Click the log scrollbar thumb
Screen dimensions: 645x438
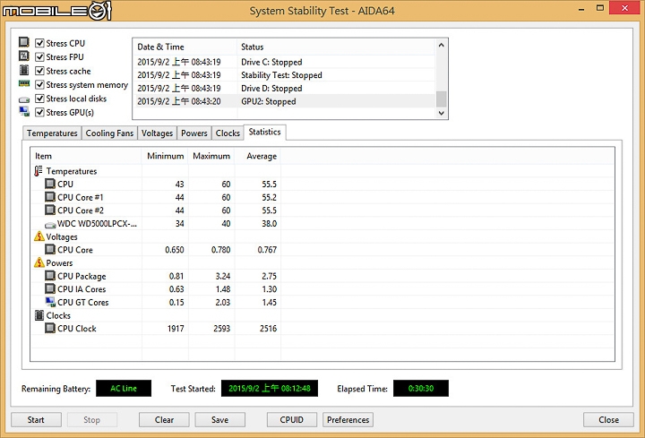tap(442, 99)
